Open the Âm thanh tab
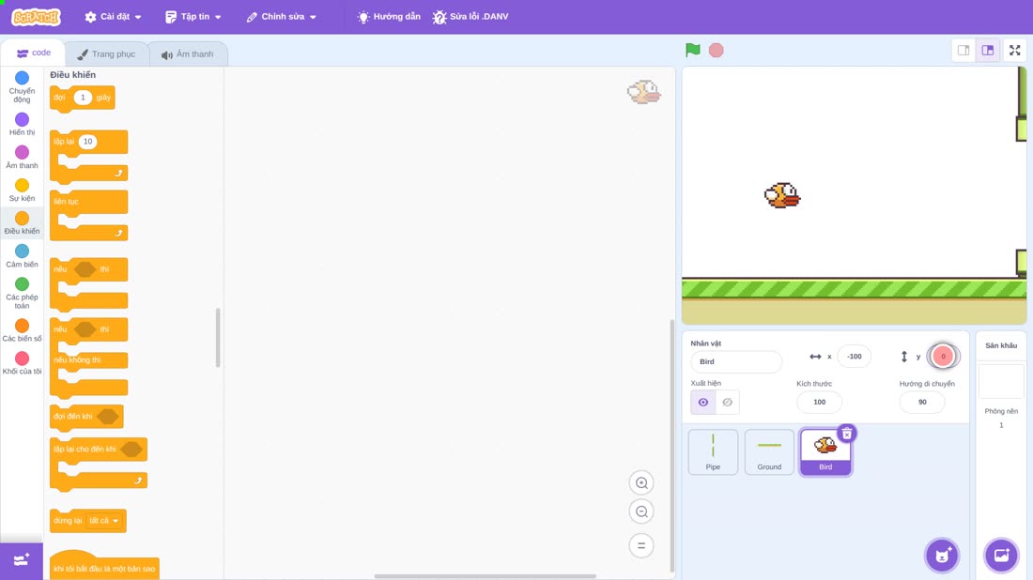This screenshot has height=580, width=1033. (x=188, y=54)
